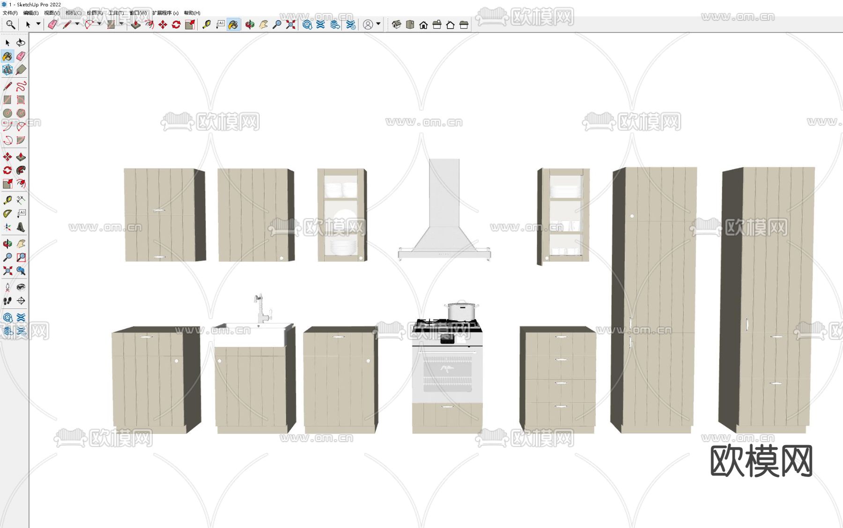The width and height of the screenshot is (843, 528).
Task: Pick the Freehand tool in the left palette
Action: coord(21,86)
